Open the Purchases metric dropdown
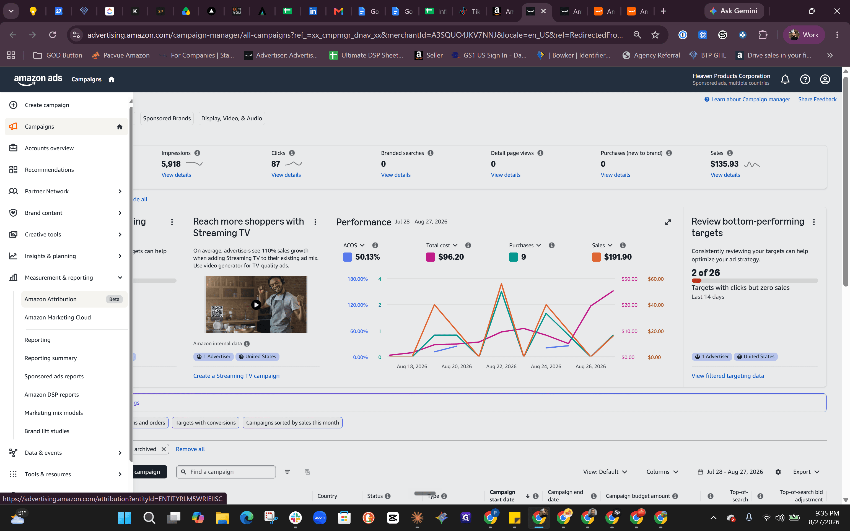 tap(525, 245)
